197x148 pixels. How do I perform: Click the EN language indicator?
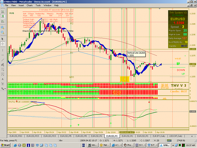[x=84, y=145]
